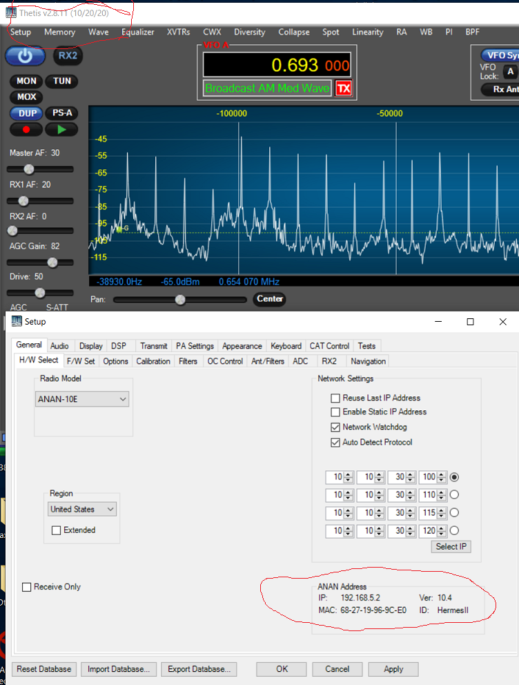Click the VFO Lock A button
Screen dimensions: 519x685
[x=510, y=72]
